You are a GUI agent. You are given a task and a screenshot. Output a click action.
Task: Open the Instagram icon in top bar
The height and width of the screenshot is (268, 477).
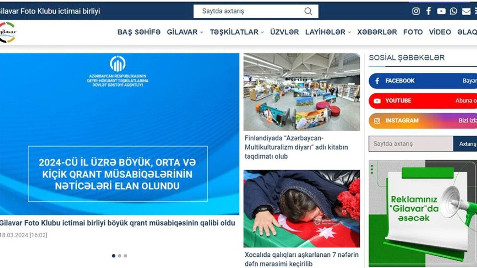click(x=416, y=11)
